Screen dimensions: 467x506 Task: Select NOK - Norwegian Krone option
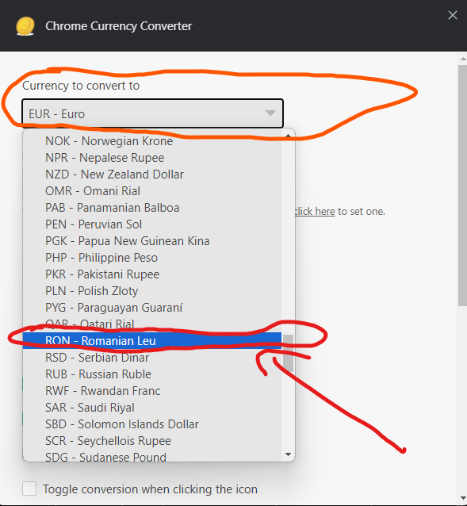point(152,141)
